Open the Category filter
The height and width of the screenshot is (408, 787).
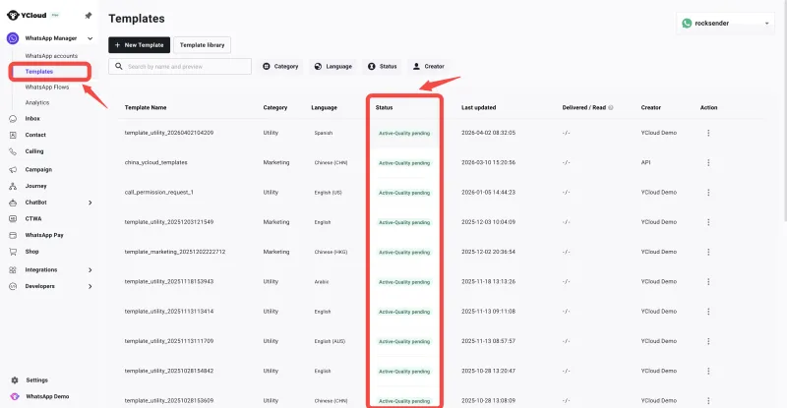tap(280, 66)
